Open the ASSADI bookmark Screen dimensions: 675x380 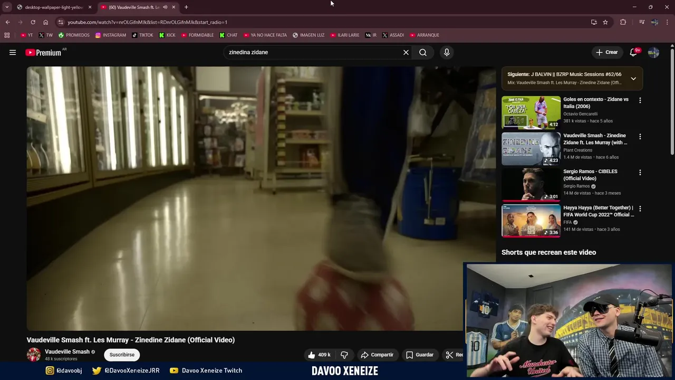pos(393,35)
